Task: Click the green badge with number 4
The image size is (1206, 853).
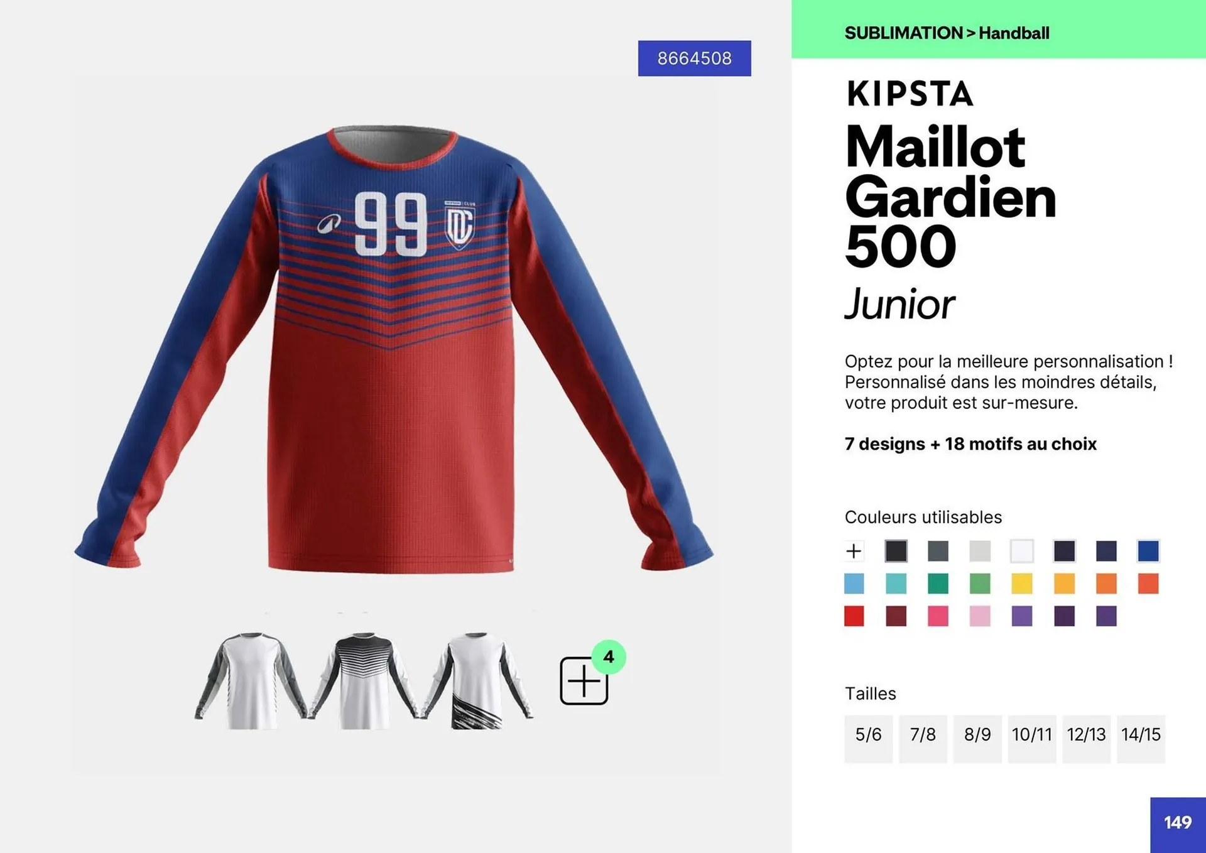Action: point(609,657)
